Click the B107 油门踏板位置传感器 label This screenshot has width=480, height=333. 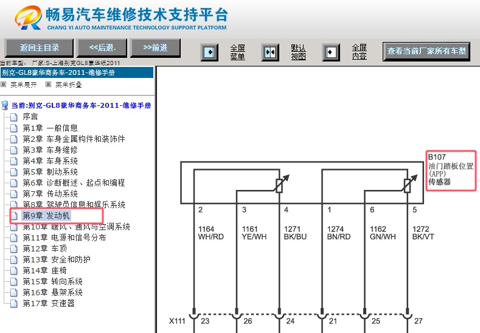(x=451, y=170)
